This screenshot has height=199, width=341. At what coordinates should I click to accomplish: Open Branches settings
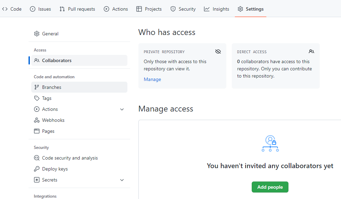(79, 87)
